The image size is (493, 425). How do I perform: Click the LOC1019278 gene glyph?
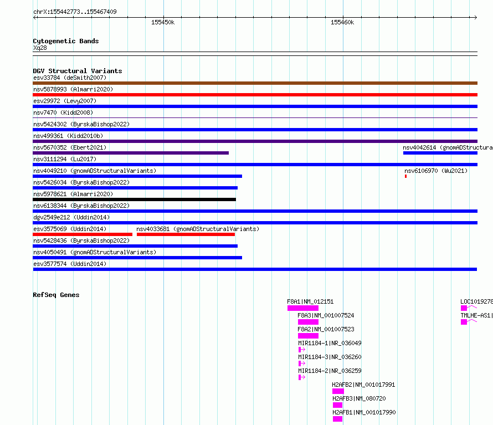coord(469,308)
